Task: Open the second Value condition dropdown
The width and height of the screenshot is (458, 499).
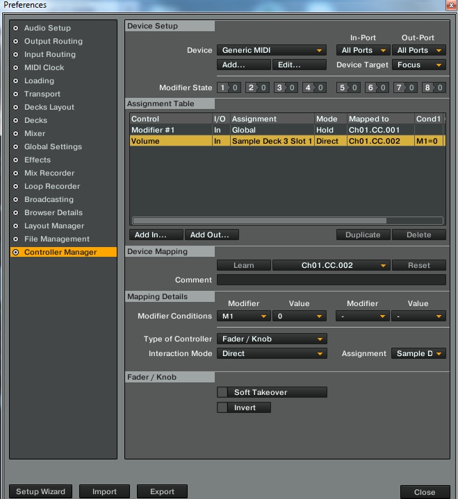Action: [419, 316]
